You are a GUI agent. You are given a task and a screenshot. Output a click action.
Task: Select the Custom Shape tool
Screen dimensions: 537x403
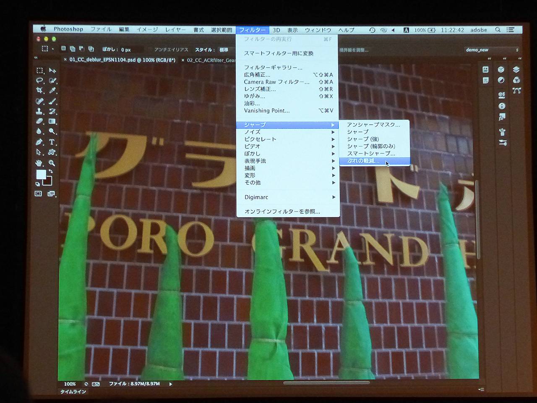52,152
